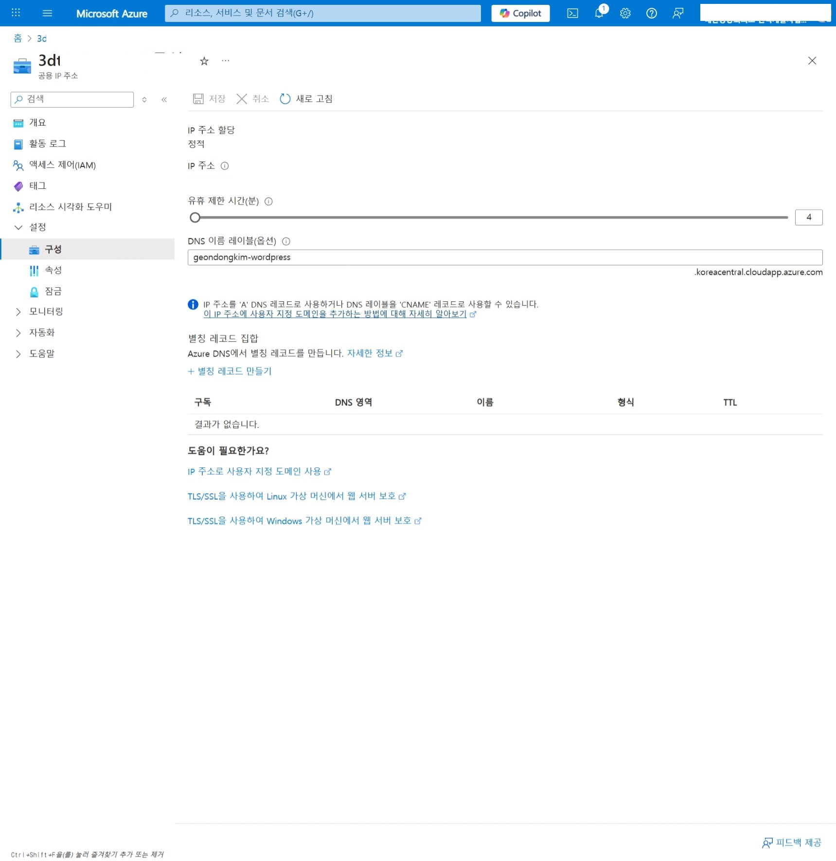Open portal settings gear

tap(625, 13)
